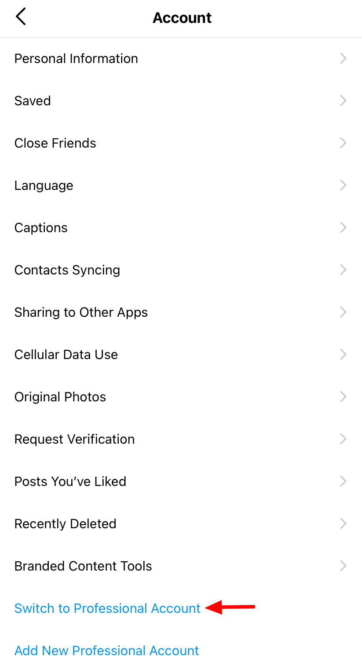Screen dimensions: 362x671
Task: Tap the back arrow icon
Action: coord(21,17)
